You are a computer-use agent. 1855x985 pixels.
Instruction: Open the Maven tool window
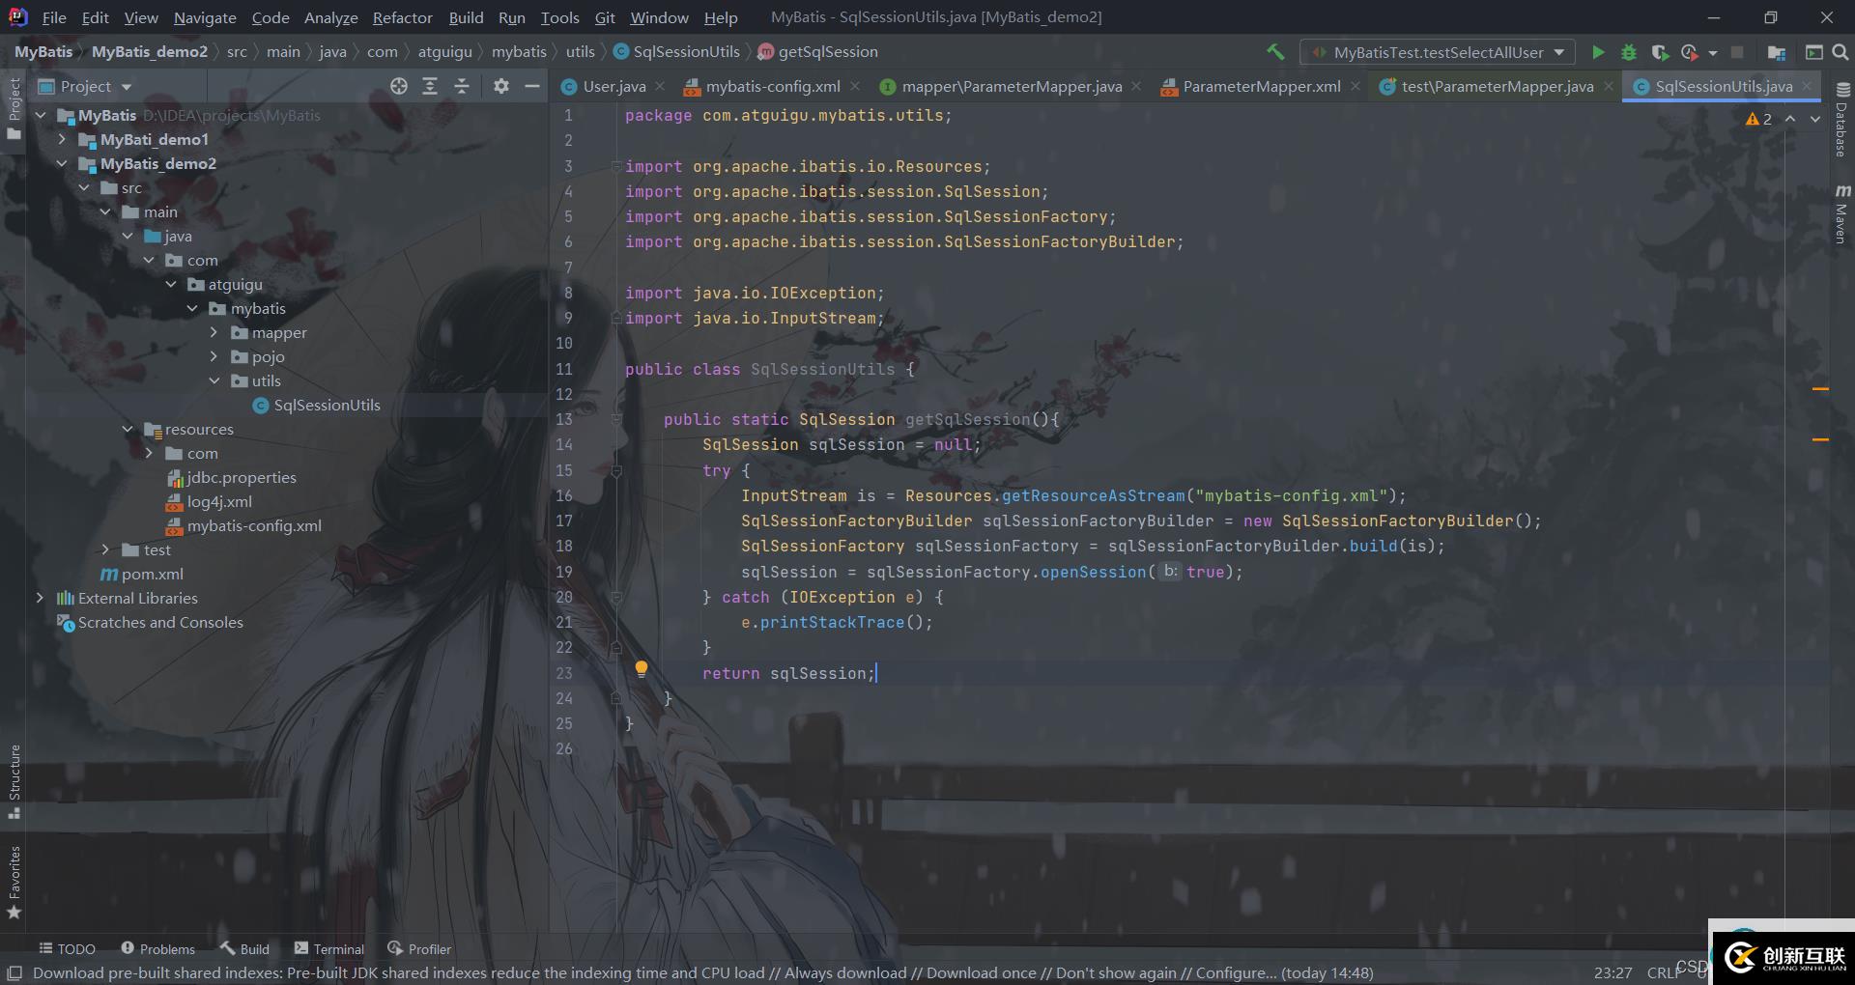[1842, 214]
